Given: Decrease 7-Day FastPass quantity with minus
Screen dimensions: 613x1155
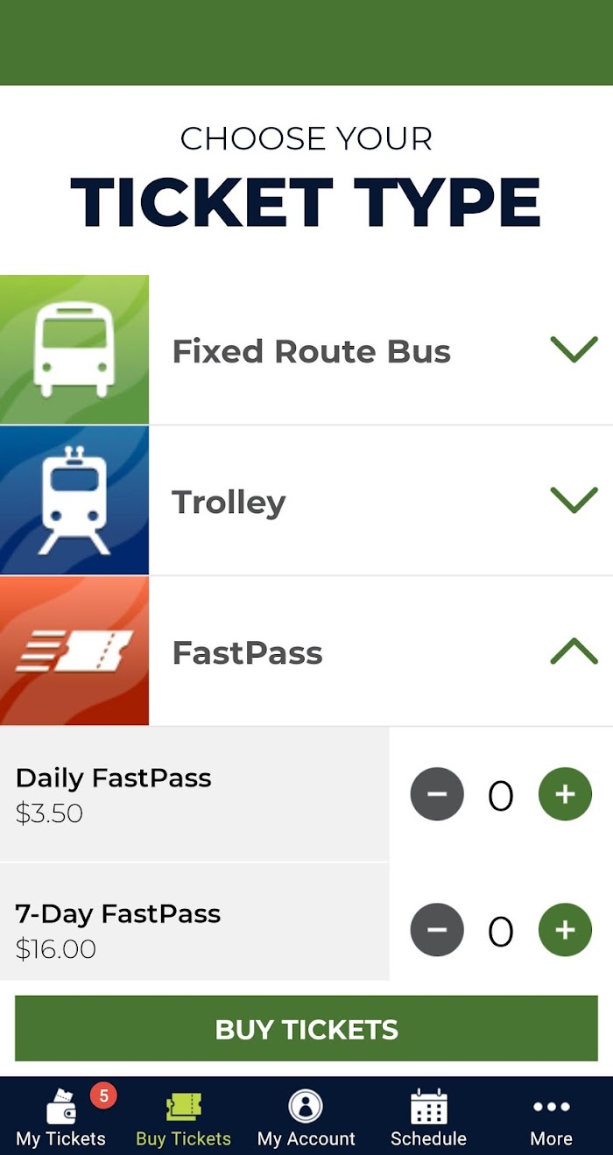Looking at the screenshot, I should [x=437, y=929].
